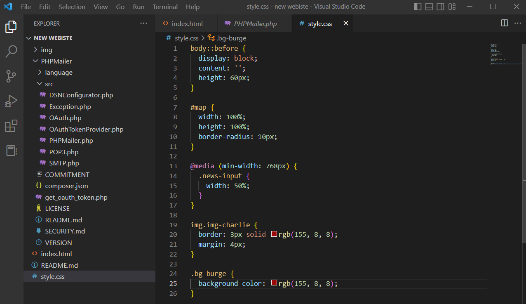Expand the language folder
526x304 pixels.
[59, 72]
